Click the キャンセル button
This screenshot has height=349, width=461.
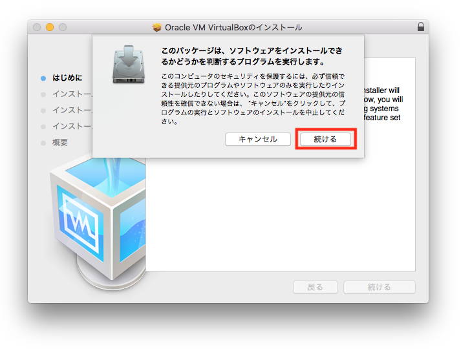258,139
